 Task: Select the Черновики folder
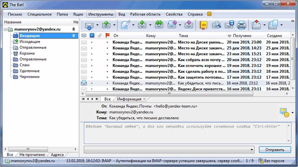coord(29,77)
